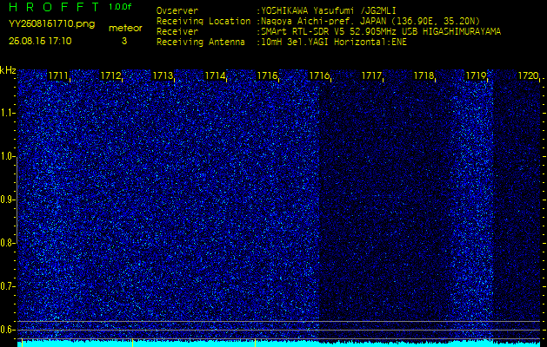547x347 pixels.
Task: Click the 1.0 frequency axis label
Action: 7,157
